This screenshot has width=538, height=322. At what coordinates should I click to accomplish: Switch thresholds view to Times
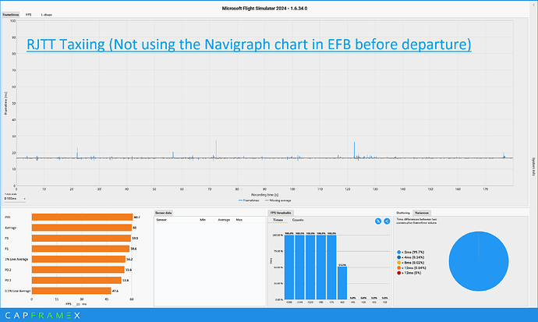click(x=278, y=220)
